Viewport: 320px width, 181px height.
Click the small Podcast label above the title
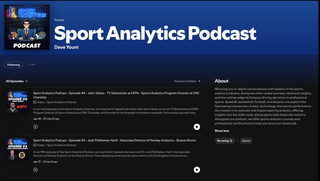(59, 20)
